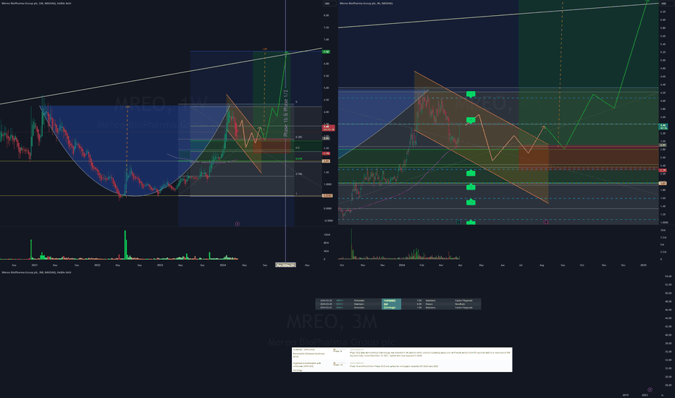This screenshot has width=675, height=398.
Task: Click the 4.80 value on the 4h price axis
Action: (x=663, y=69)
